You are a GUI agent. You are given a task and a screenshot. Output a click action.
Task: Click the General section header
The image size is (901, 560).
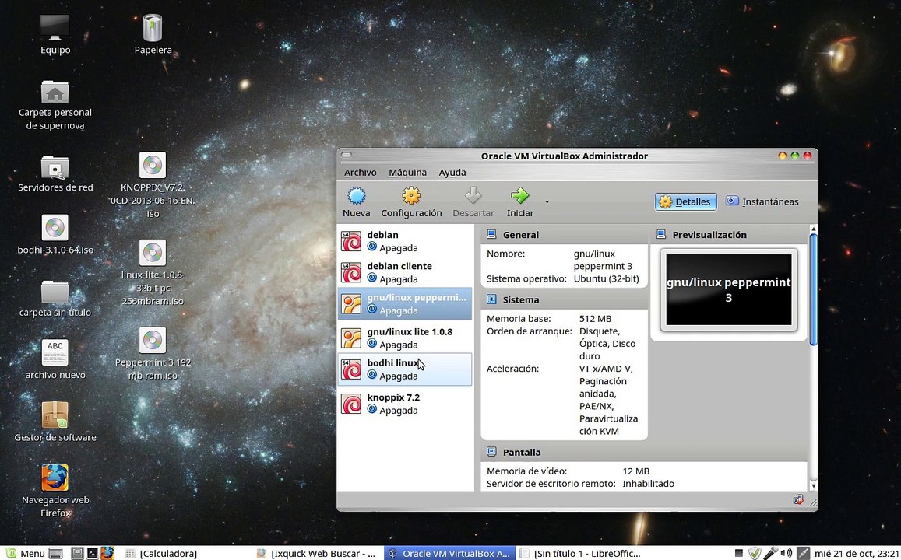pyautogui.click(x=565, y=235)
